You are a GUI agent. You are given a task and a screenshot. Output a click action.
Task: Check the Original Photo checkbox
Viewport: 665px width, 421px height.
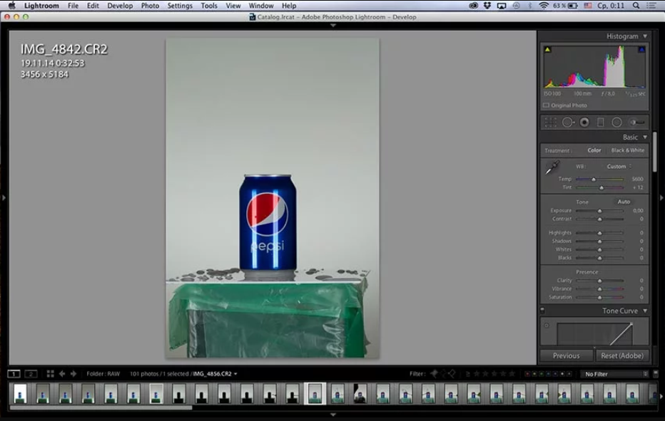click(x=547, y=105)
